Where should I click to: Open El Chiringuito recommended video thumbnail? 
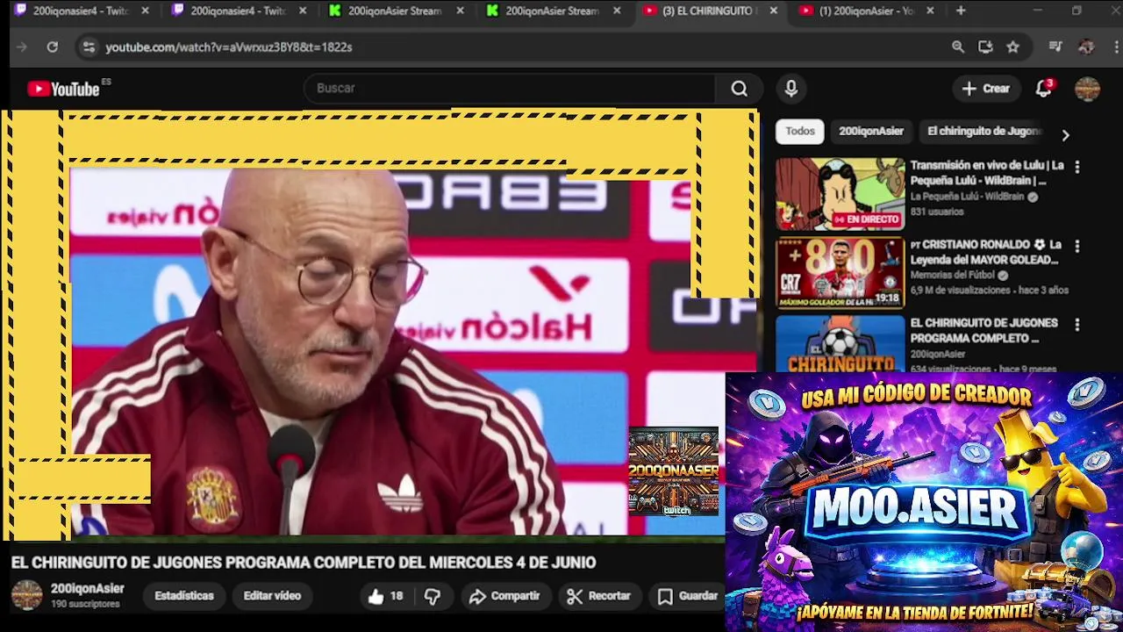[x=840, y=344]
